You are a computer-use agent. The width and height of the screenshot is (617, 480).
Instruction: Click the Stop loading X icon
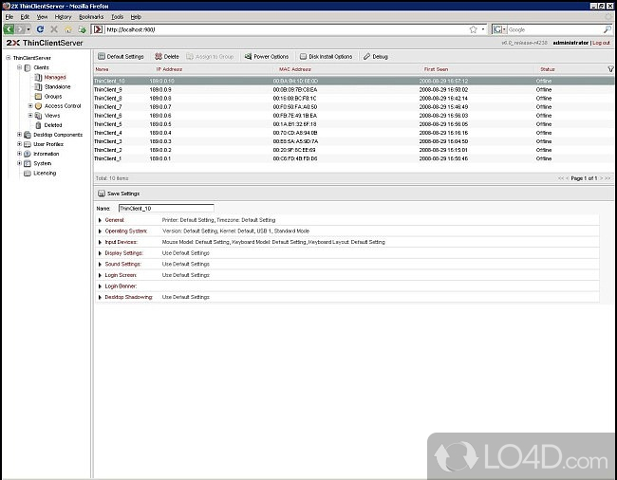54,29
